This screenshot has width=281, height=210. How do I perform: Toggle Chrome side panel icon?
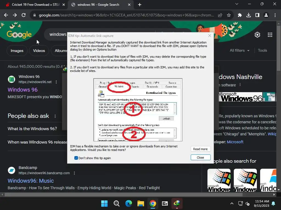point(257,15)
